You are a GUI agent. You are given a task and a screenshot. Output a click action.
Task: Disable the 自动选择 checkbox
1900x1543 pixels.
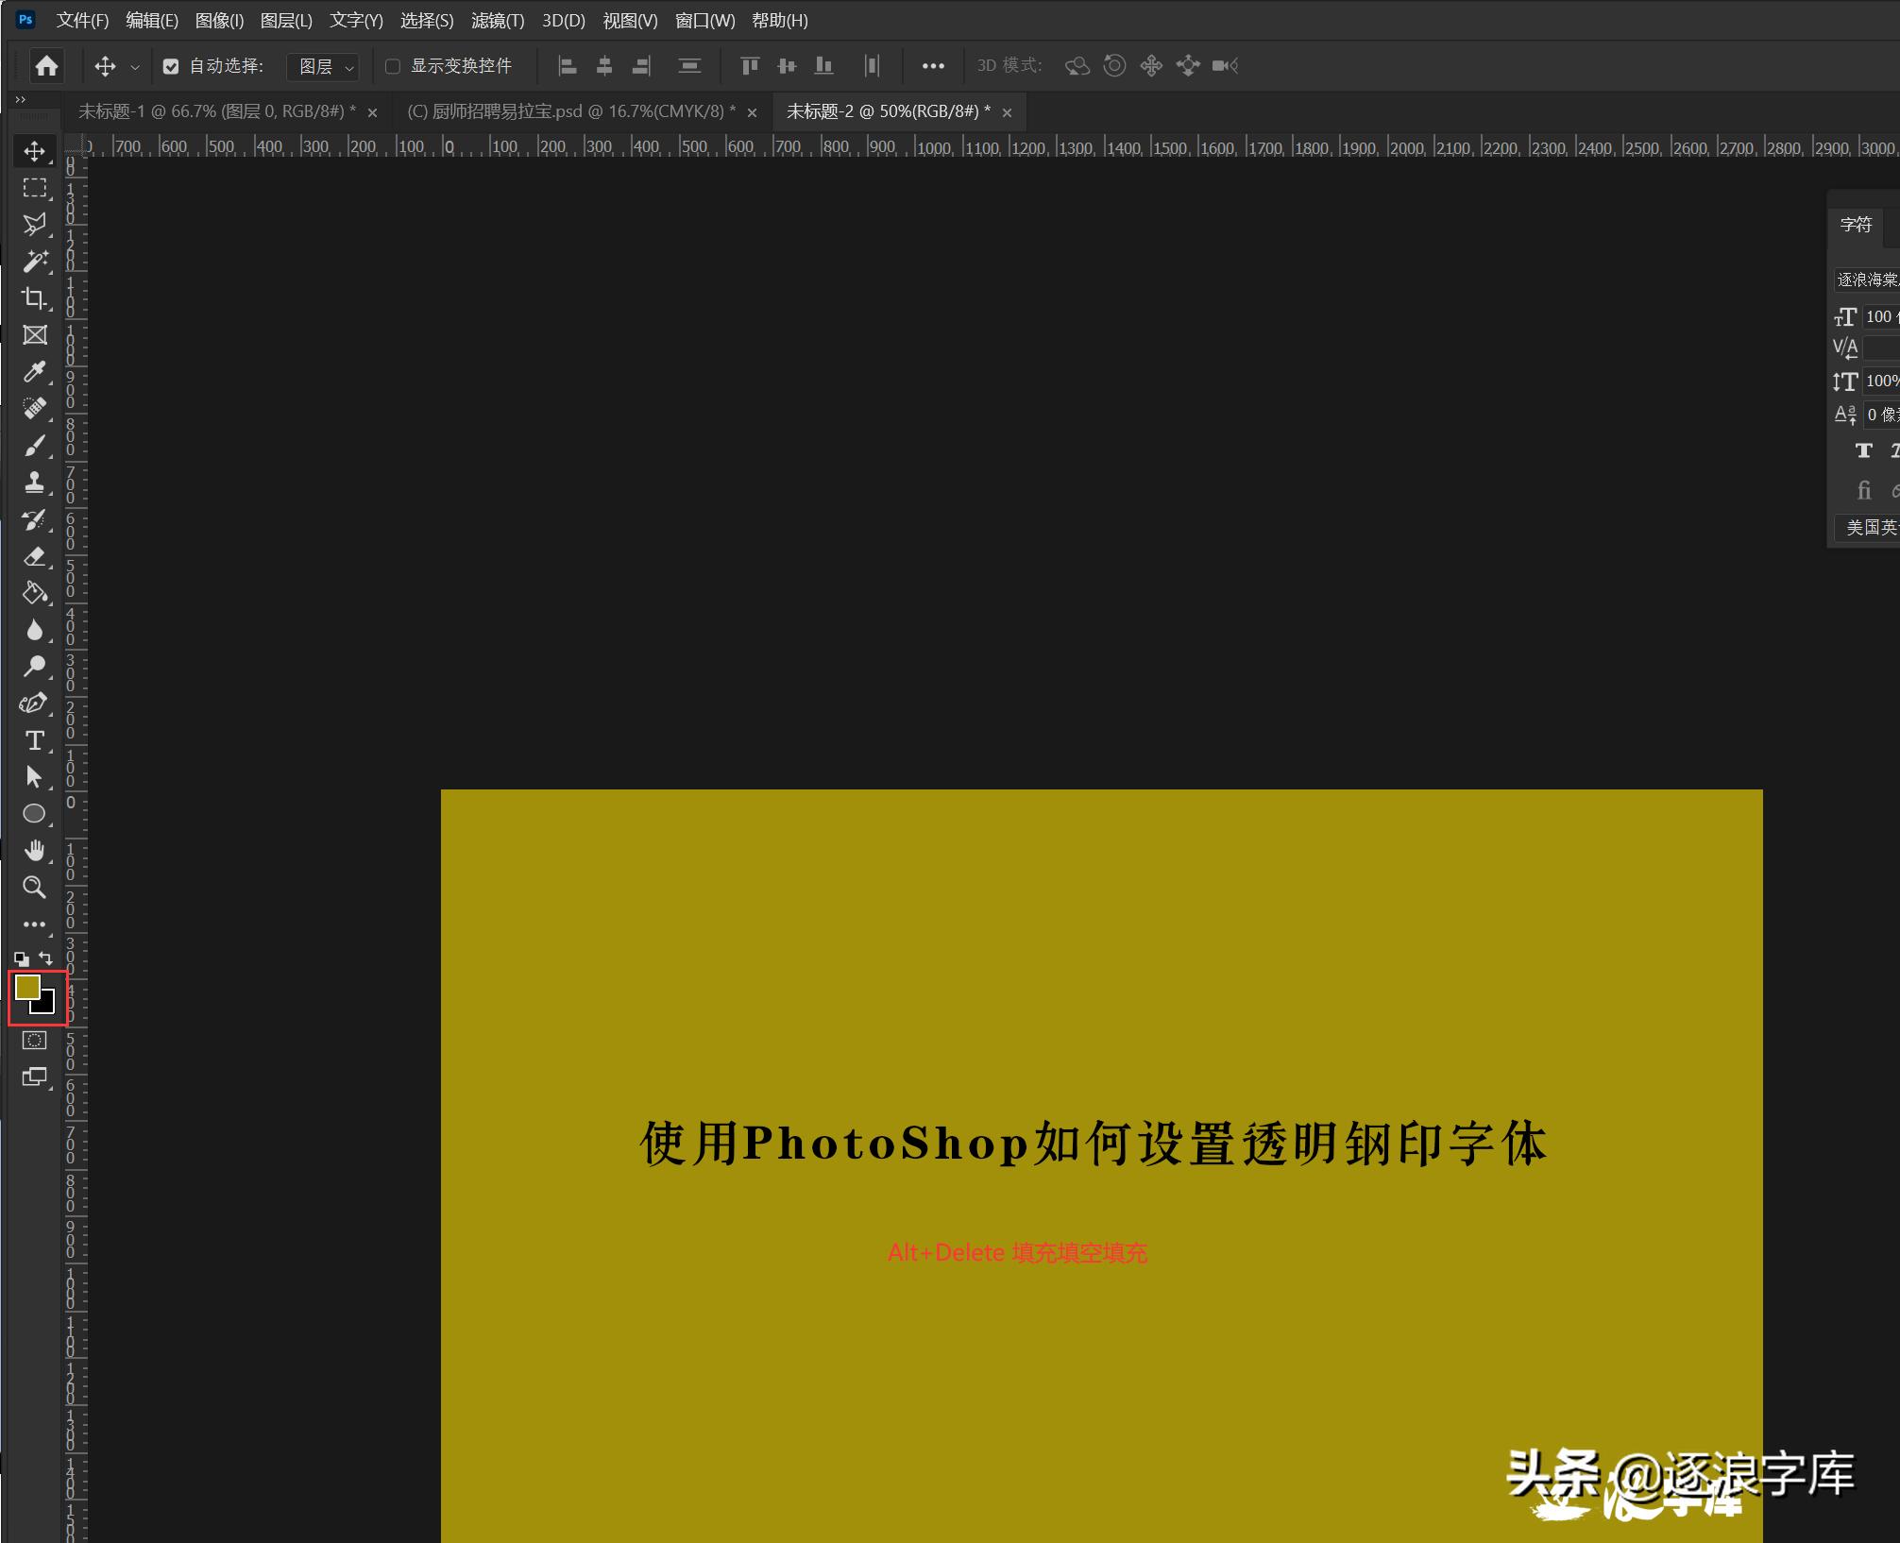pyautogui.click(x=170, y=66)
